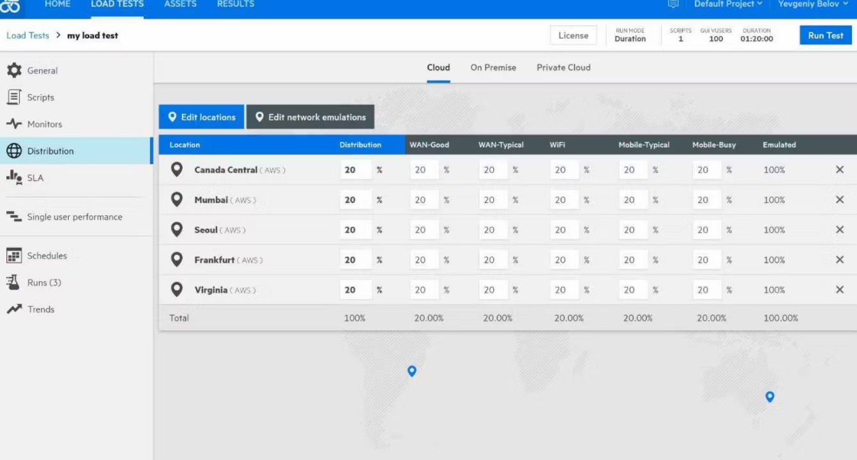Switch to the Cloud tab
The image size is (857, 460).
[439, 67]
